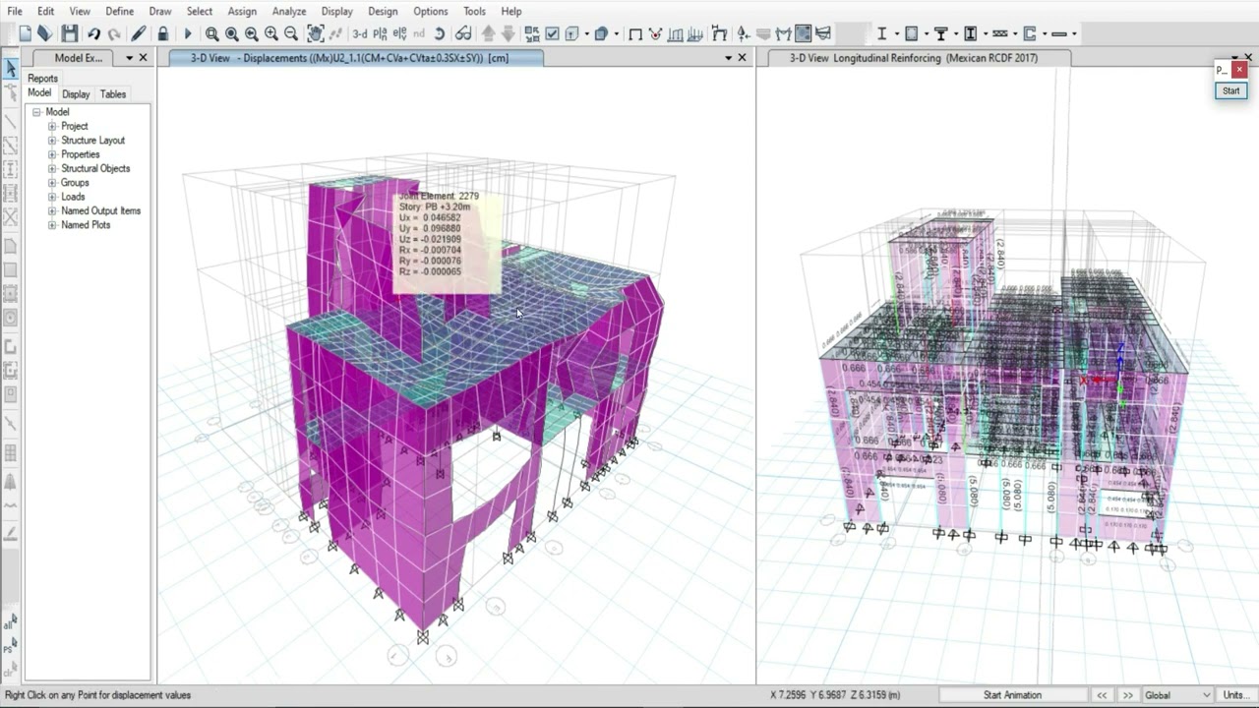Click the Start Animation button
Screen dimensions: 1259x708
[x=1012, y=695]
